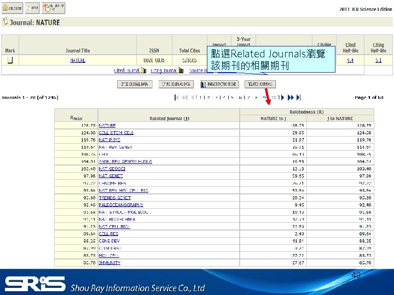Screen dimensions: 394x295
Task: Tick the Mark checkbox for NATURE
Action: tap(10, 60)
